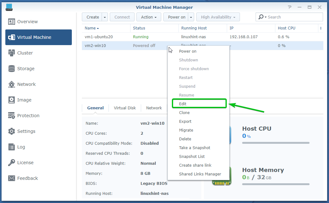Open Storage via its disk icon
This screenshot has width=329, height=203.
point(12,69)
